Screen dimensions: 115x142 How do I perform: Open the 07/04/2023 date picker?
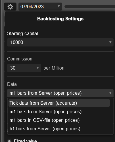coord(40,7)
